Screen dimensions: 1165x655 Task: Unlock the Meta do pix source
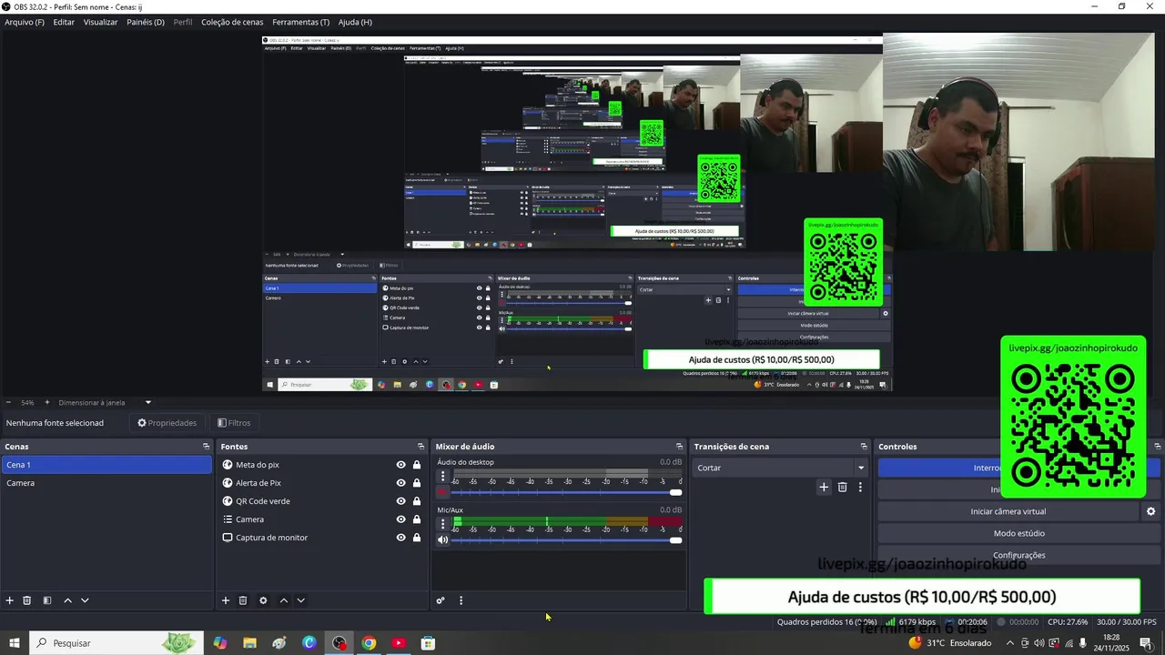pos(417,465)
